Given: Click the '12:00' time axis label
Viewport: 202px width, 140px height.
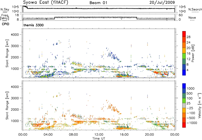Looking at the screenshot, I should 99,135.
